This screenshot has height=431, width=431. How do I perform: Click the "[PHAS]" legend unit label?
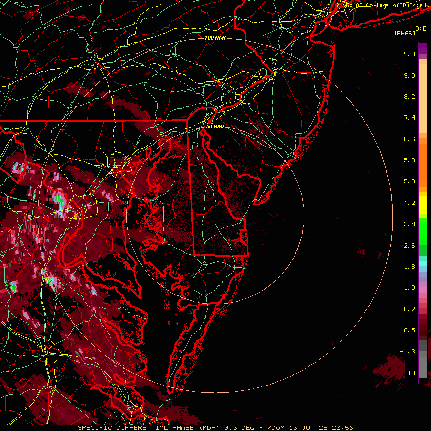pos(405,34)
